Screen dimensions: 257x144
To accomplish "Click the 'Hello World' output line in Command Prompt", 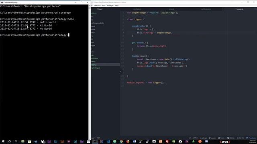I will click(x=28, y=22).
